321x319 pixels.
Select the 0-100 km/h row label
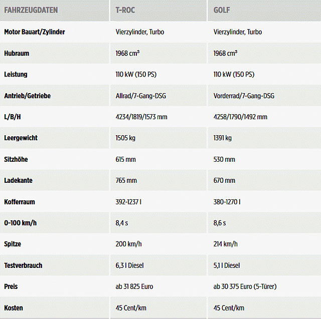(20, 223)
